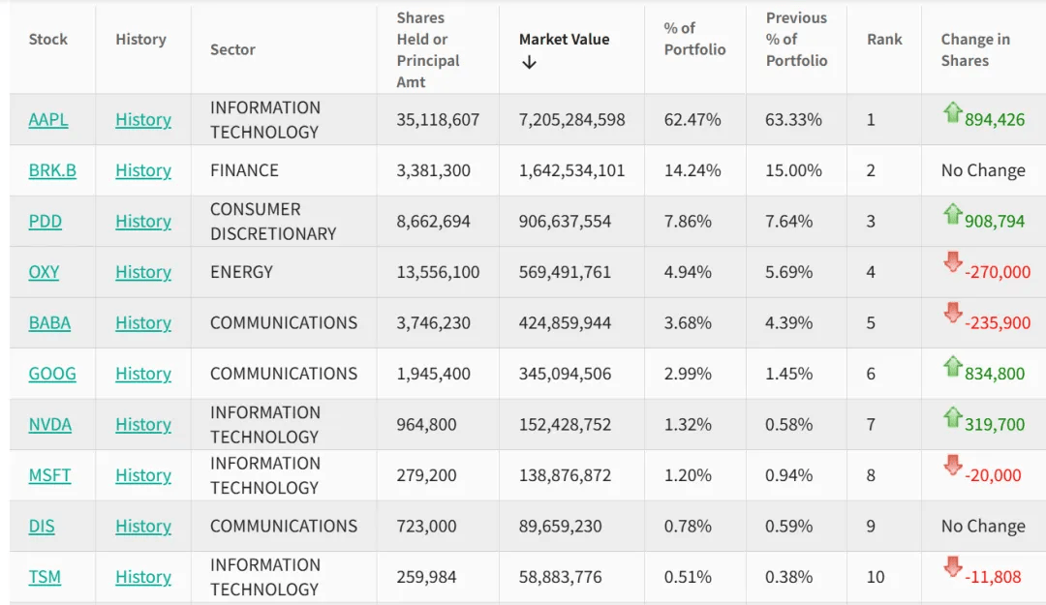This screenshot has width=1046, height=605.
Task: View History for the DIS row
Action: [143, 527]
